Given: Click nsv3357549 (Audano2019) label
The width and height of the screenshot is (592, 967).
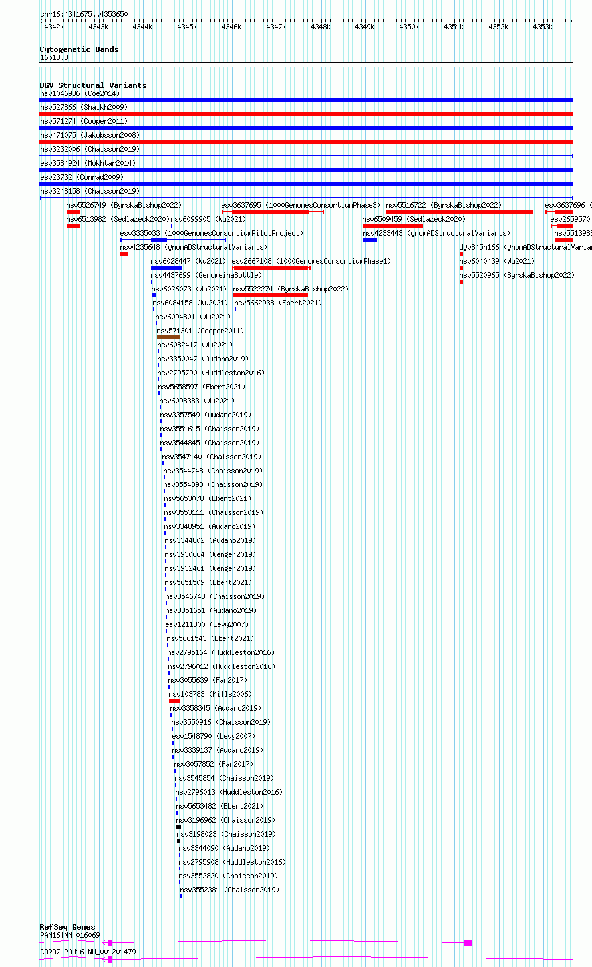Looking at the screenshot, I should [x=206, y=415].
